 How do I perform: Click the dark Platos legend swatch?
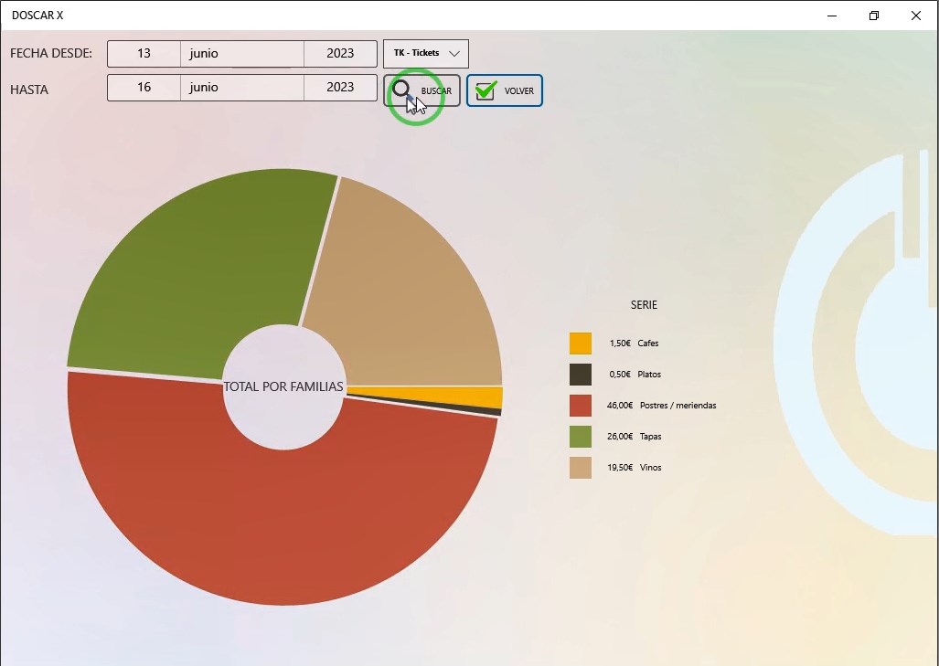pyautogui.click(x=581, y=375)
